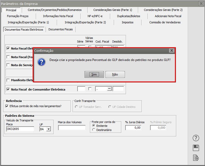Toggle Várias Séries checkbox for Consumidor Eletrônica
Screen dimensions: 205x166
[90, 89]
